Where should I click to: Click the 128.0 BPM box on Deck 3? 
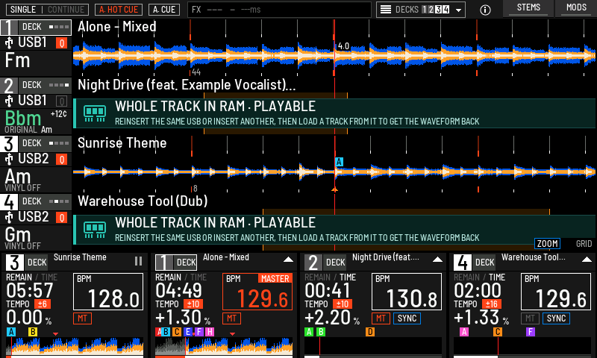point(108,292)
